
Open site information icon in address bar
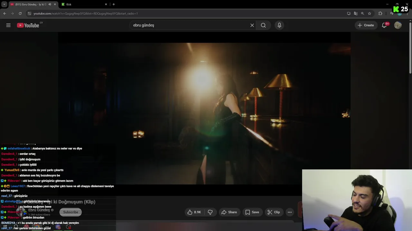29,13
